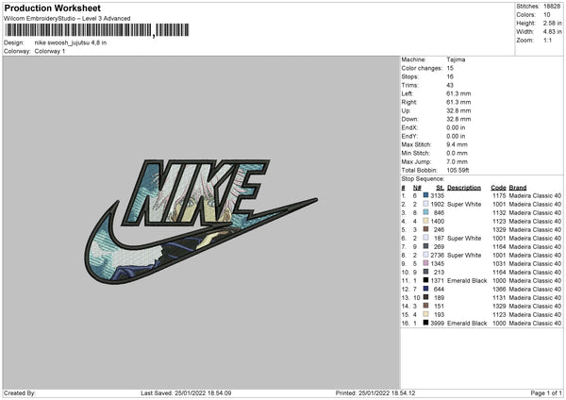566x400 pixels.
Task: Click 'Emerald Black' in stop row 11
Action: coord(467,280)
